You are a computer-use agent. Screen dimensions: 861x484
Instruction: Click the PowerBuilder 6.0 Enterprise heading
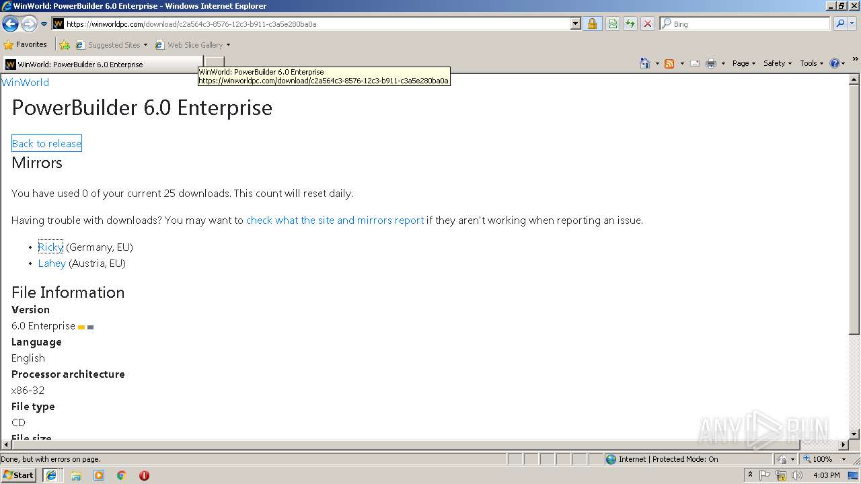click(x=142, y=108)
